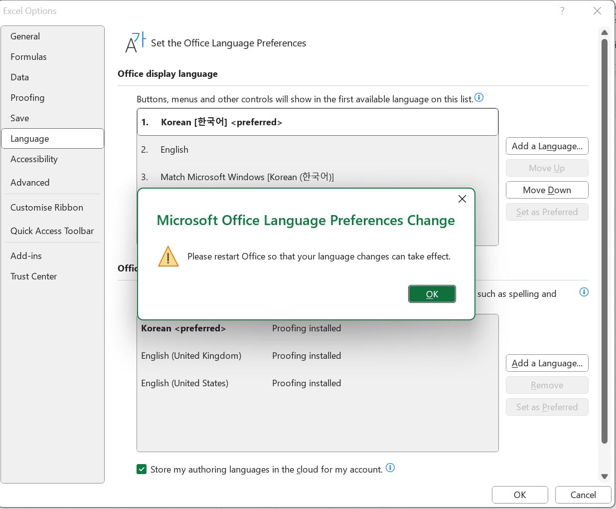Toggle Store my authoring languages in the cloud

click(142, 469)
